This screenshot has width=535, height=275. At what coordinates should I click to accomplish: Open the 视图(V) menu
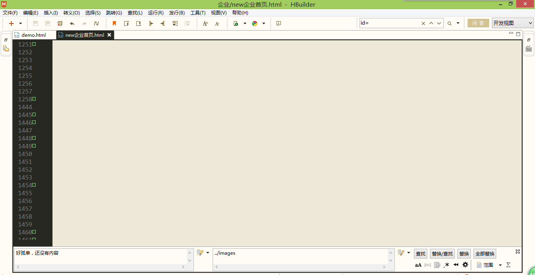pyautogui.click(x=219, y=13)
